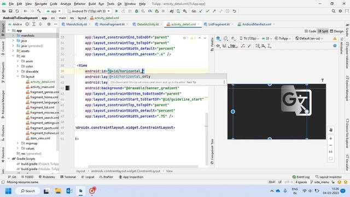The height and width of the screenshot is (197, 350).
Task: Open Android project view dropdown
Action: click(15, 24)
